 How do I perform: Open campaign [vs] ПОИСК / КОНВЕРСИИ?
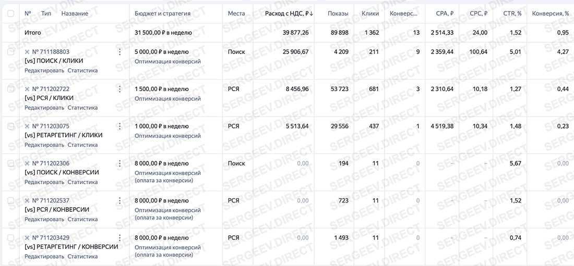(x=62, y=172)
